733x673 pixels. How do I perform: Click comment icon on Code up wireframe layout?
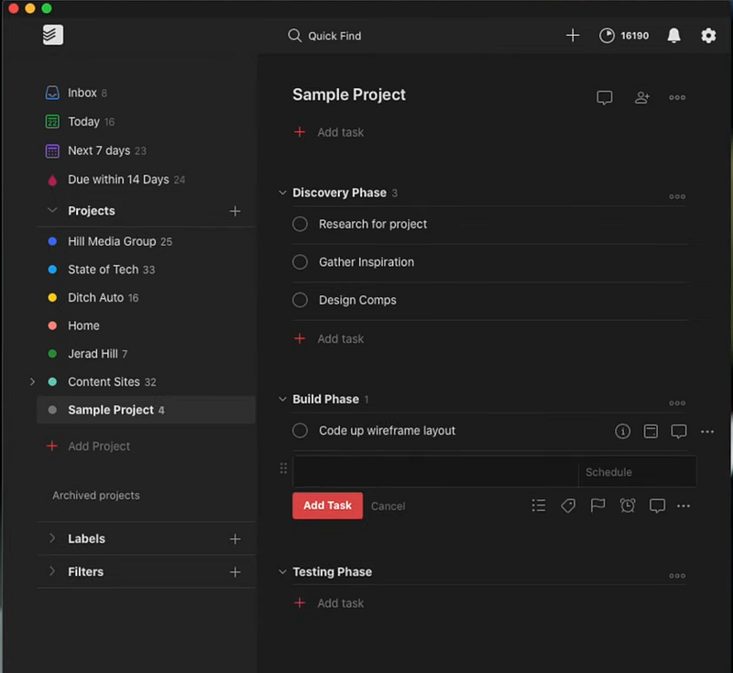pyautogui.click(x=678, y=431)
